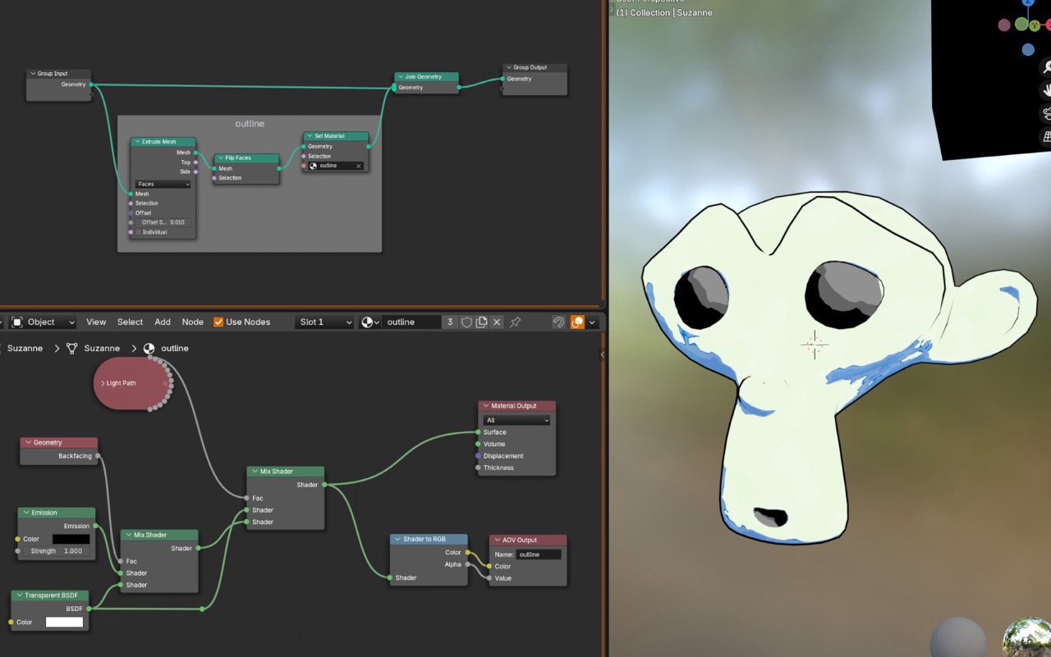The height and width of the screenshot is (657, 1051).
Task: Open the Object shader type dropdown
Action: [x=43, y=322]
